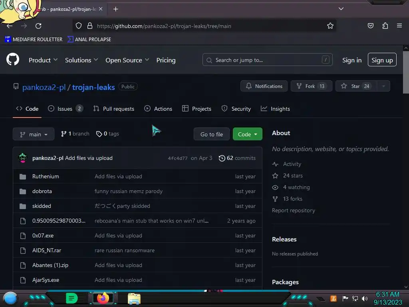Open the File Explorer taskbar icon

coord(134,298)
